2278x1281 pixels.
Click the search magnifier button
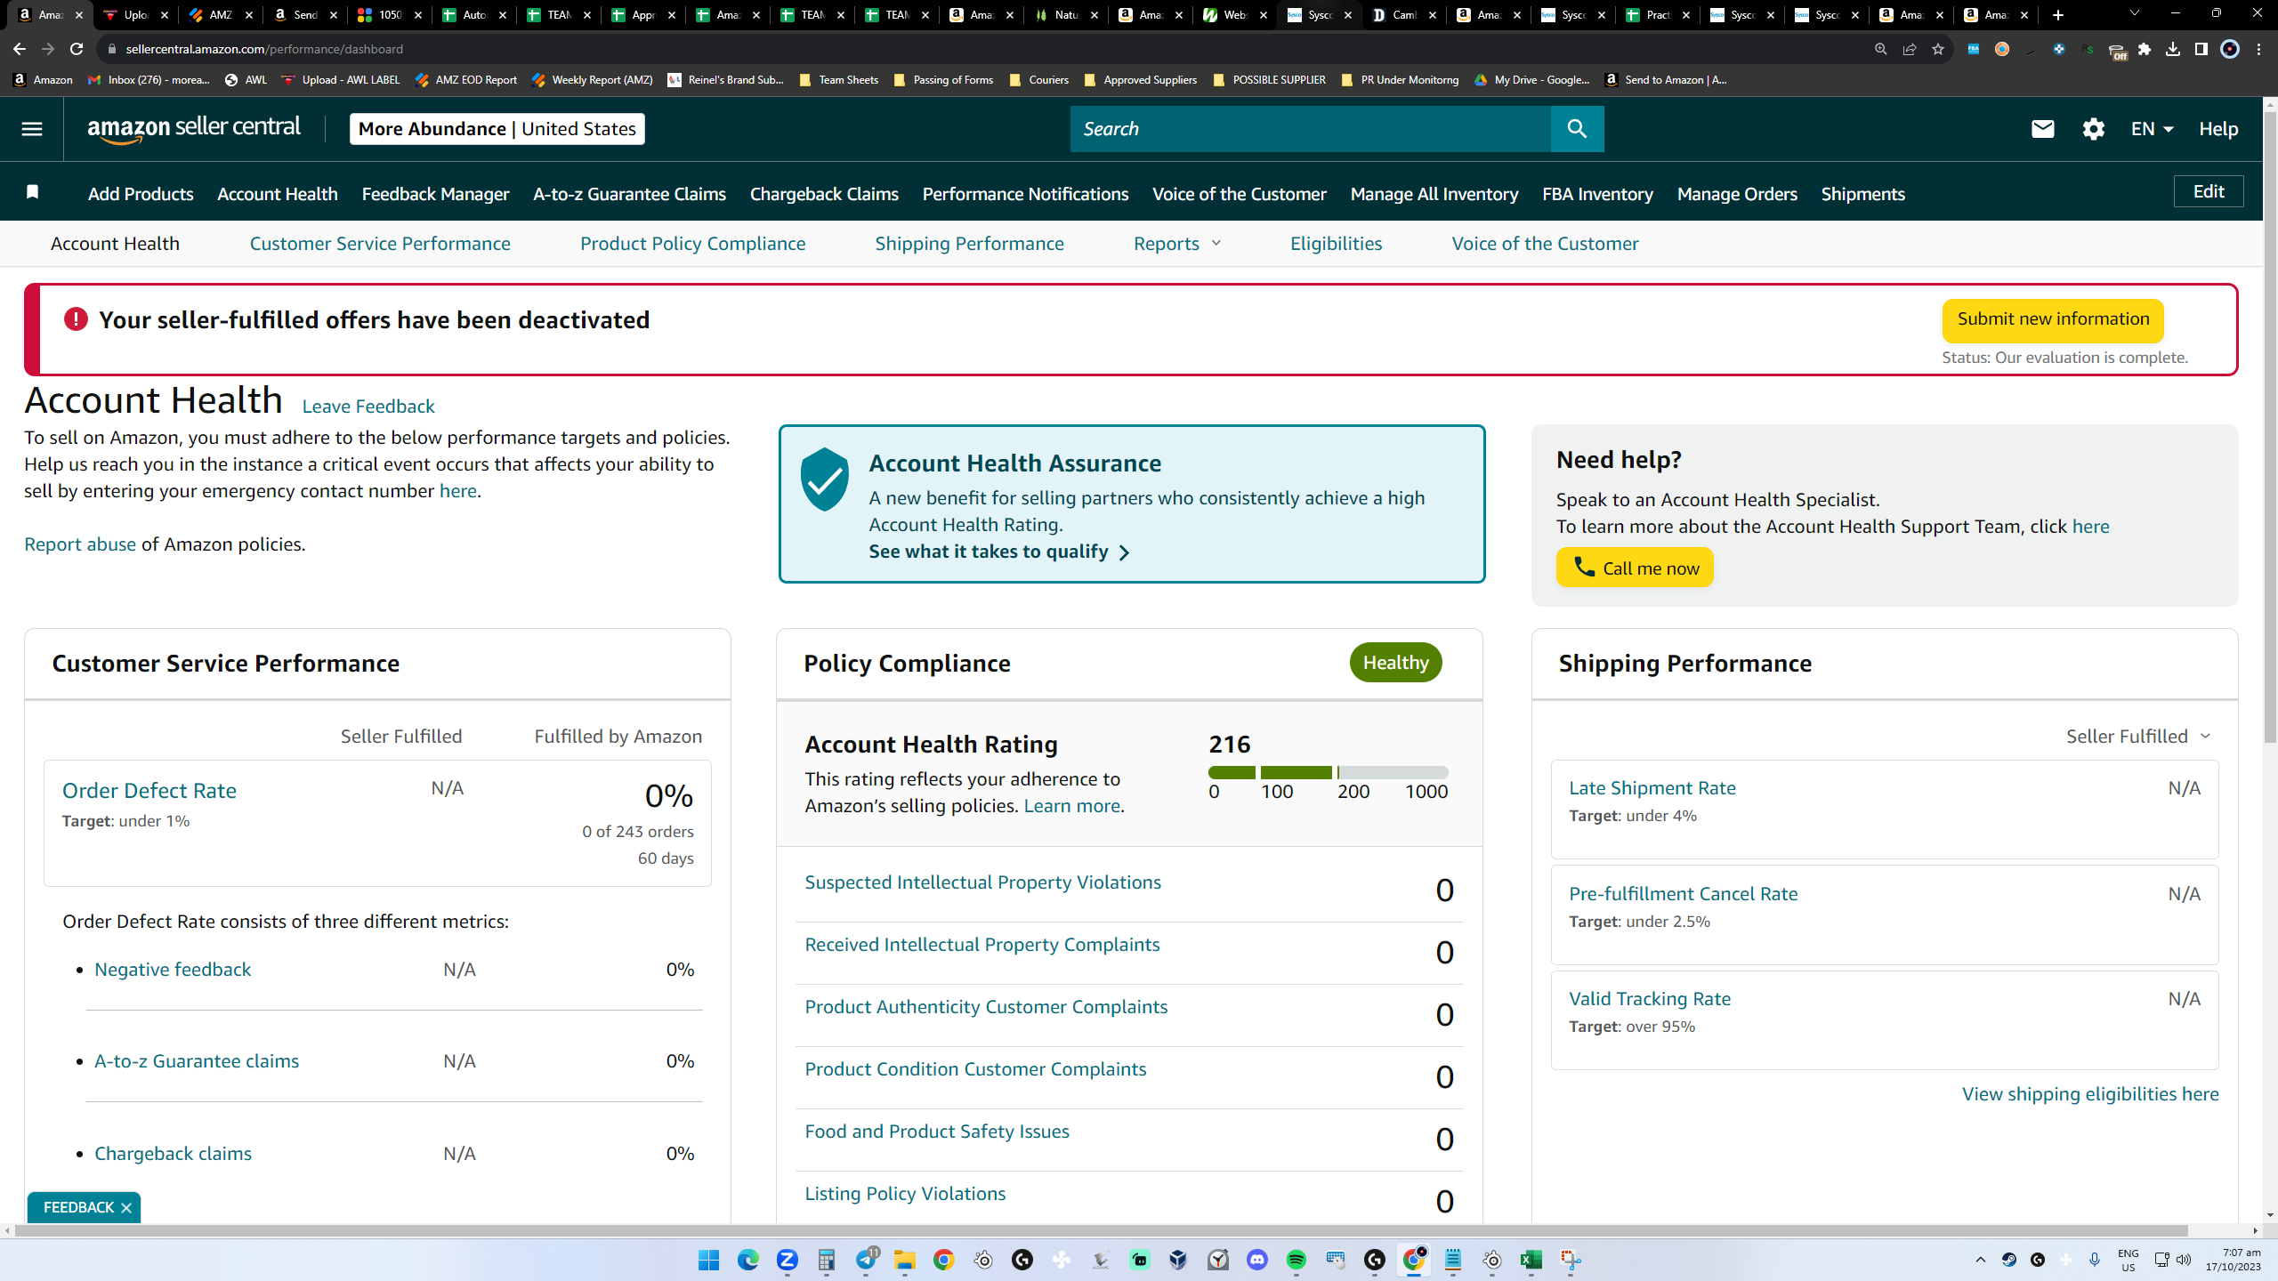(x=1577, y=129)
